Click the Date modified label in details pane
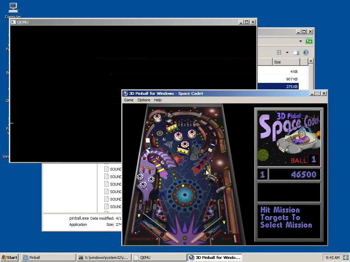The width and height of the screenshot is (350, 262). [x=102, y=218]
